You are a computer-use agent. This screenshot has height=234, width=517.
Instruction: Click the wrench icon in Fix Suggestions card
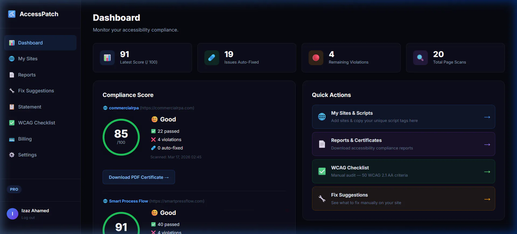(x=322, y=199)
